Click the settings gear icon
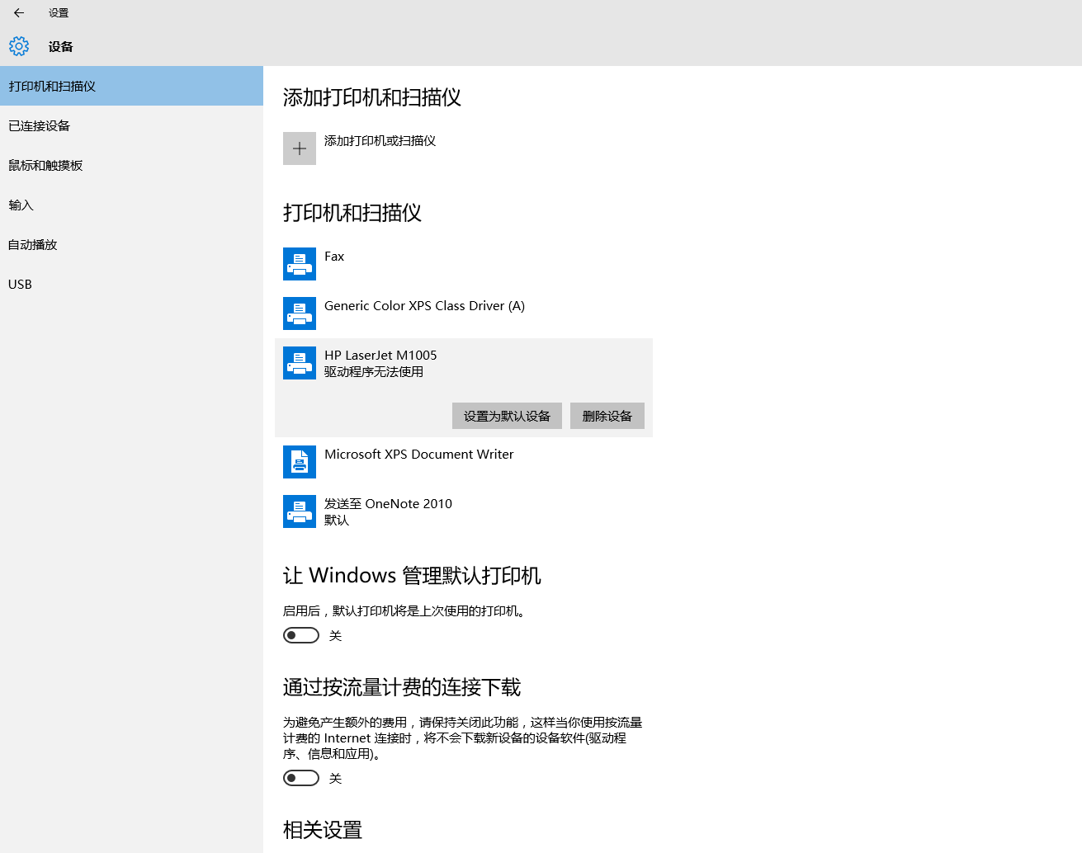 coord(19,46)
